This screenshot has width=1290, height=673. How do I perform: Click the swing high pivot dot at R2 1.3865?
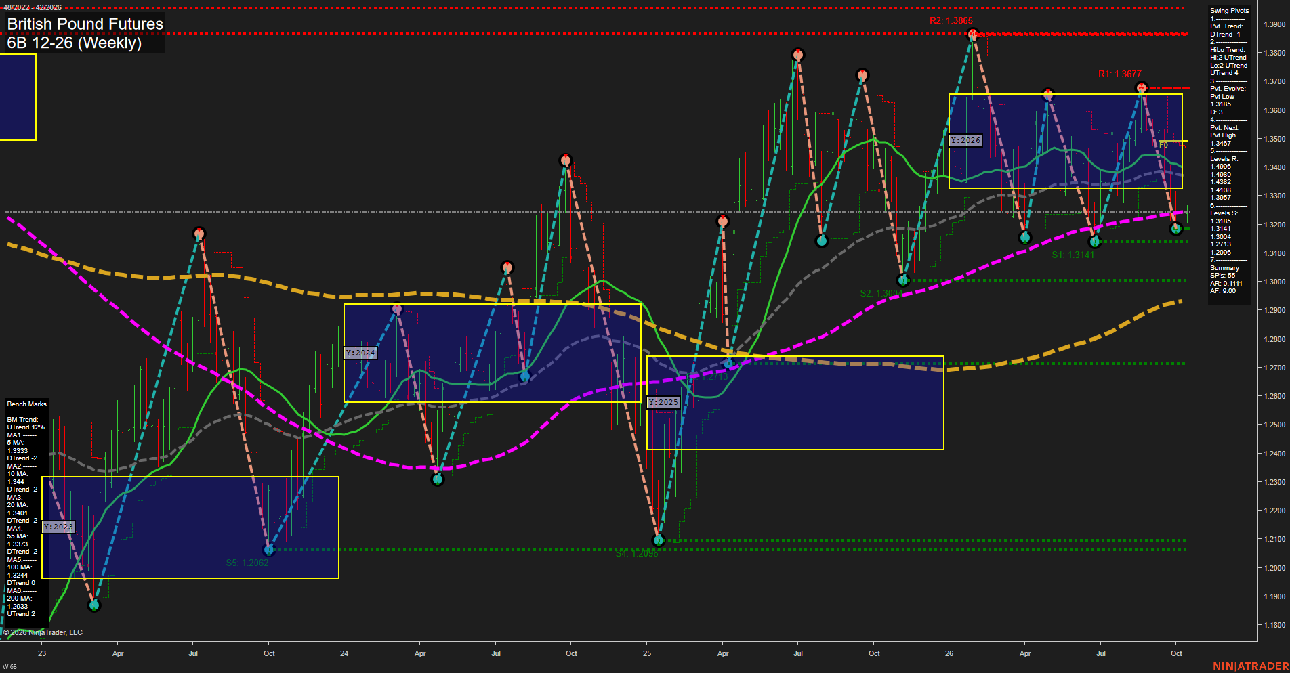(973, 34)
